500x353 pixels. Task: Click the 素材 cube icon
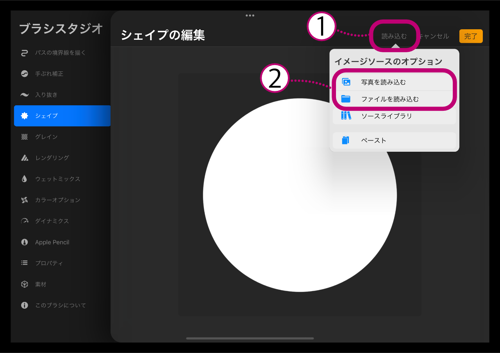pyautogui.click(x=25, y=284)
